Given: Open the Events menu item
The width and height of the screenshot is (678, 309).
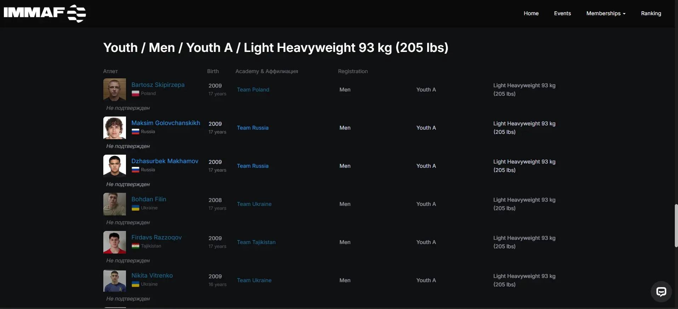Looking at the screenshot, I should click(x=562, y=13).
